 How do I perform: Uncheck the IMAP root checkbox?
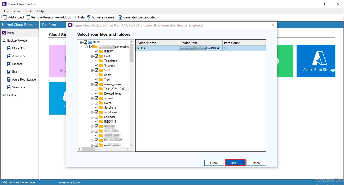coord(85,42)
